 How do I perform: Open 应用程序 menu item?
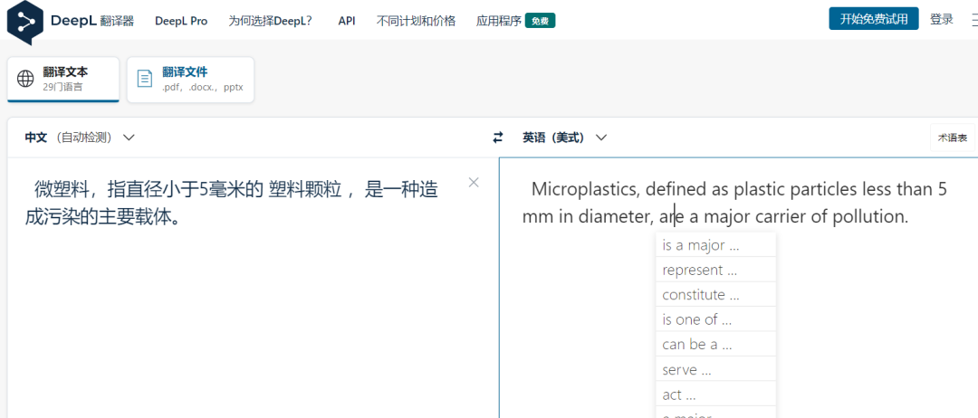point(498,21)
